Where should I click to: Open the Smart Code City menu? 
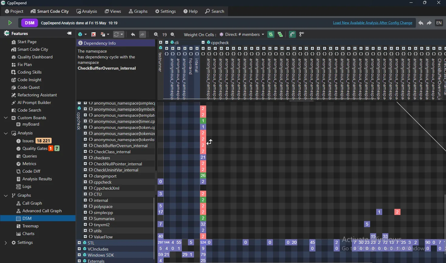[50, 11]
